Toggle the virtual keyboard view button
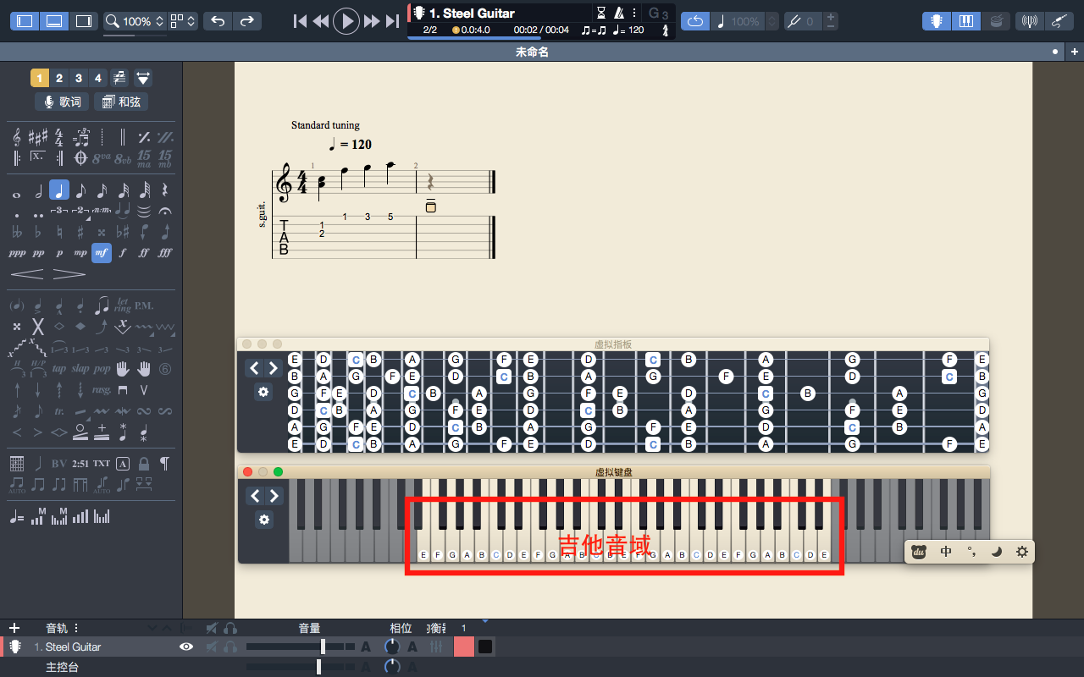This screenshot has height=677, width=1084. click(x=965, y=21)
